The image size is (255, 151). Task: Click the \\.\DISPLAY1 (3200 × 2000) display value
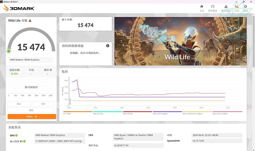pos(59,141)
